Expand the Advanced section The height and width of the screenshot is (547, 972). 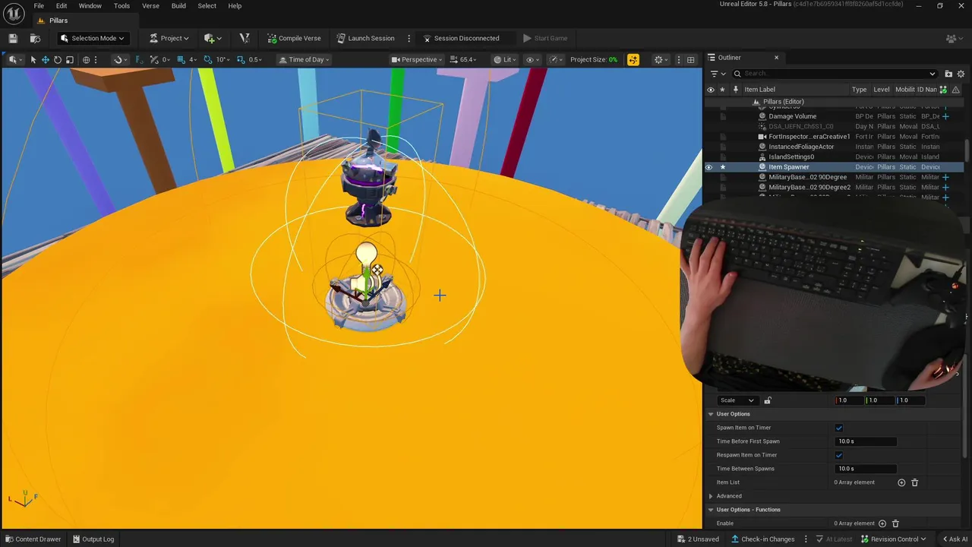click(711, 496)
